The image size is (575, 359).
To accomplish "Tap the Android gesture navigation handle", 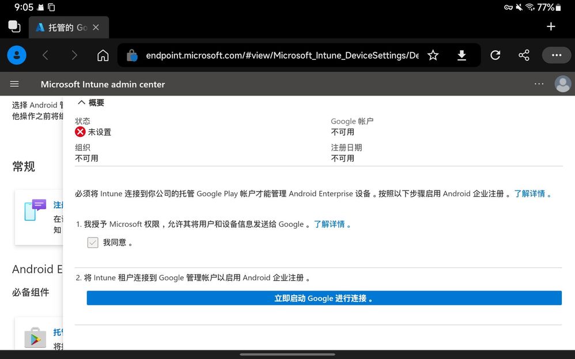I will pyautogui.click(x=287, y=354).
